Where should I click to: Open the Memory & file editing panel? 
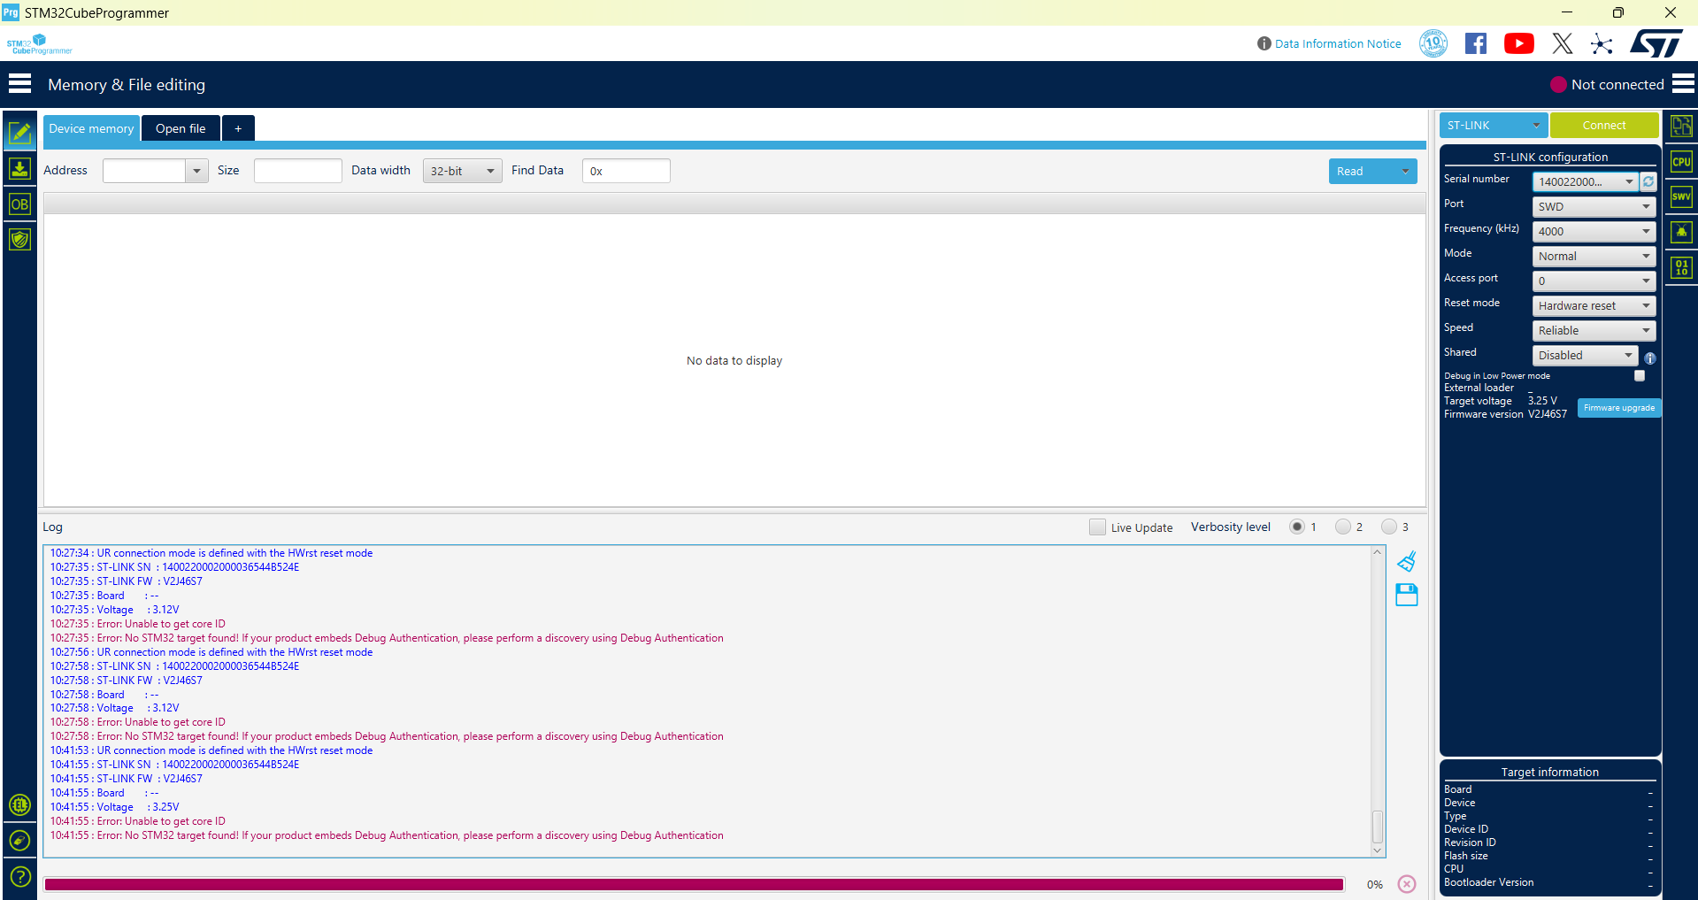(19, 133)
